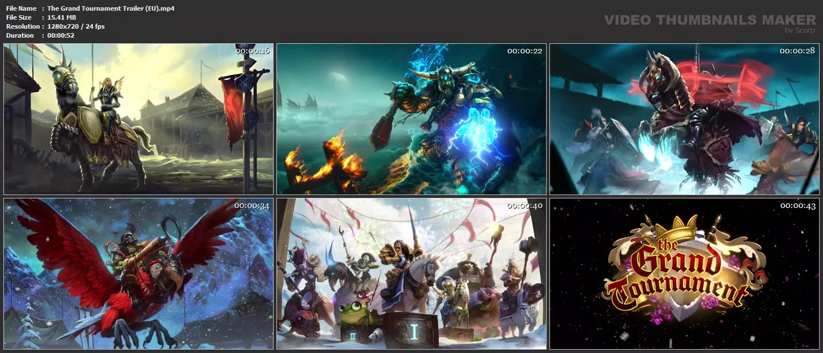This screenshot has width=823, height=353.
Task: Select the 00:00:40 thumbnail showing crowd of riders
Action: click(411, 274)
